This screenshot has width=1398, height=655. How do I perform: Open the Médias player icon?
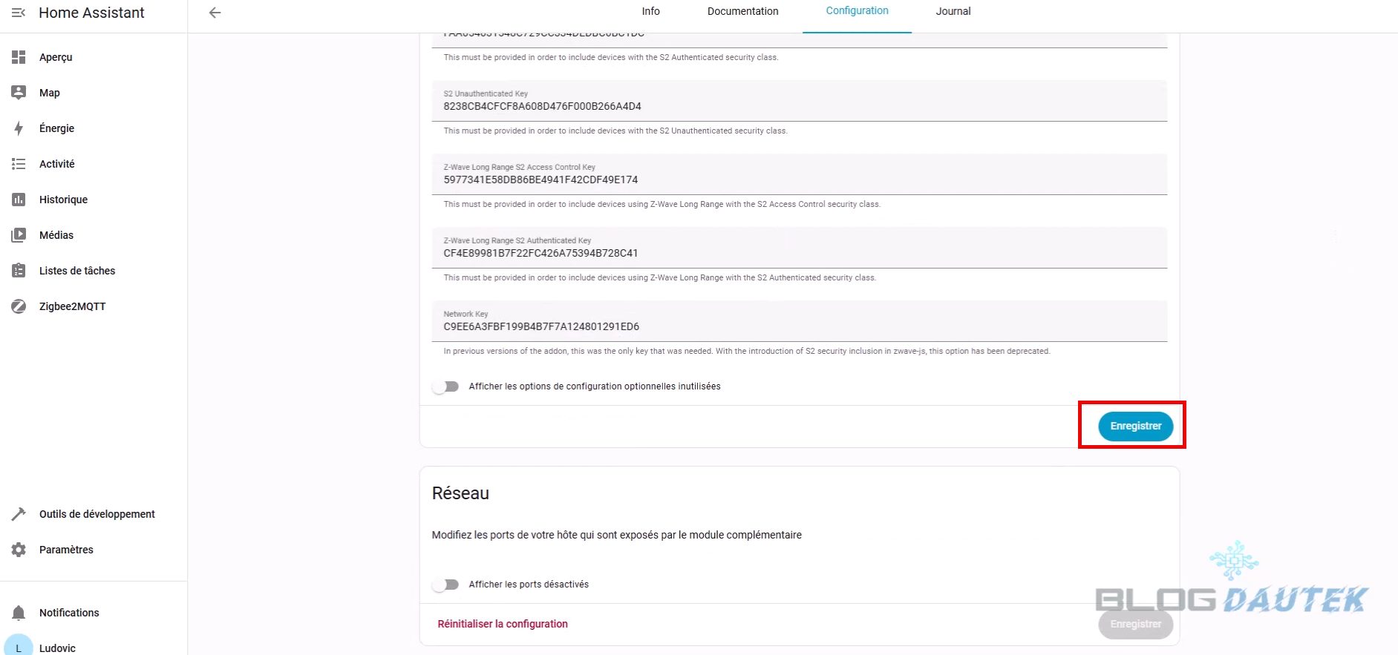point(19,235)
